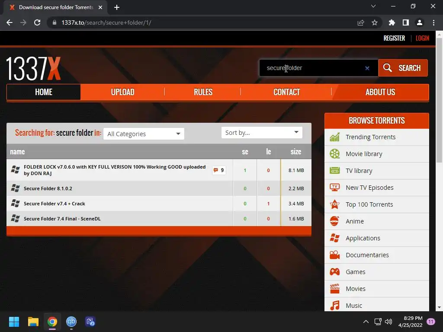Image resolution: width=443 pixels, height=332 pixels.
Task: Click the REGISTER link
Action: [x=394, y=38]
